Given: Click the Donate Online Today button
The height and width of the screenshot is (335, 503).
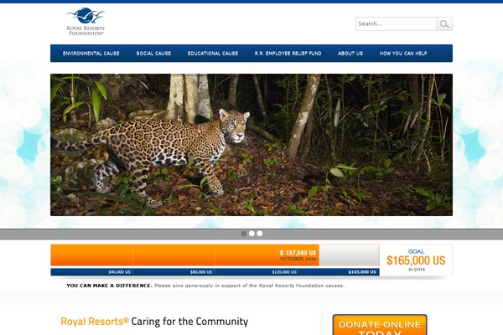Looking at the screenshot, I should [380, 325].
